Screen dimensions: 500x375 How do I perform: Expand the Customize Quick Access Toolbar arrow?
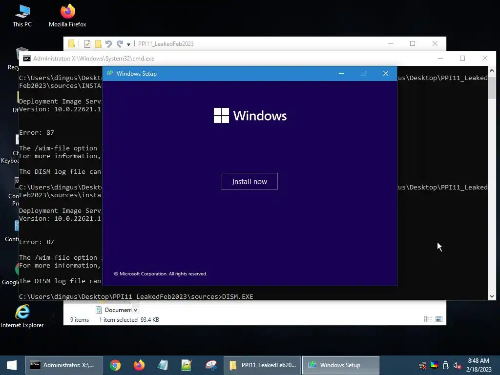(x=128, y=44)
